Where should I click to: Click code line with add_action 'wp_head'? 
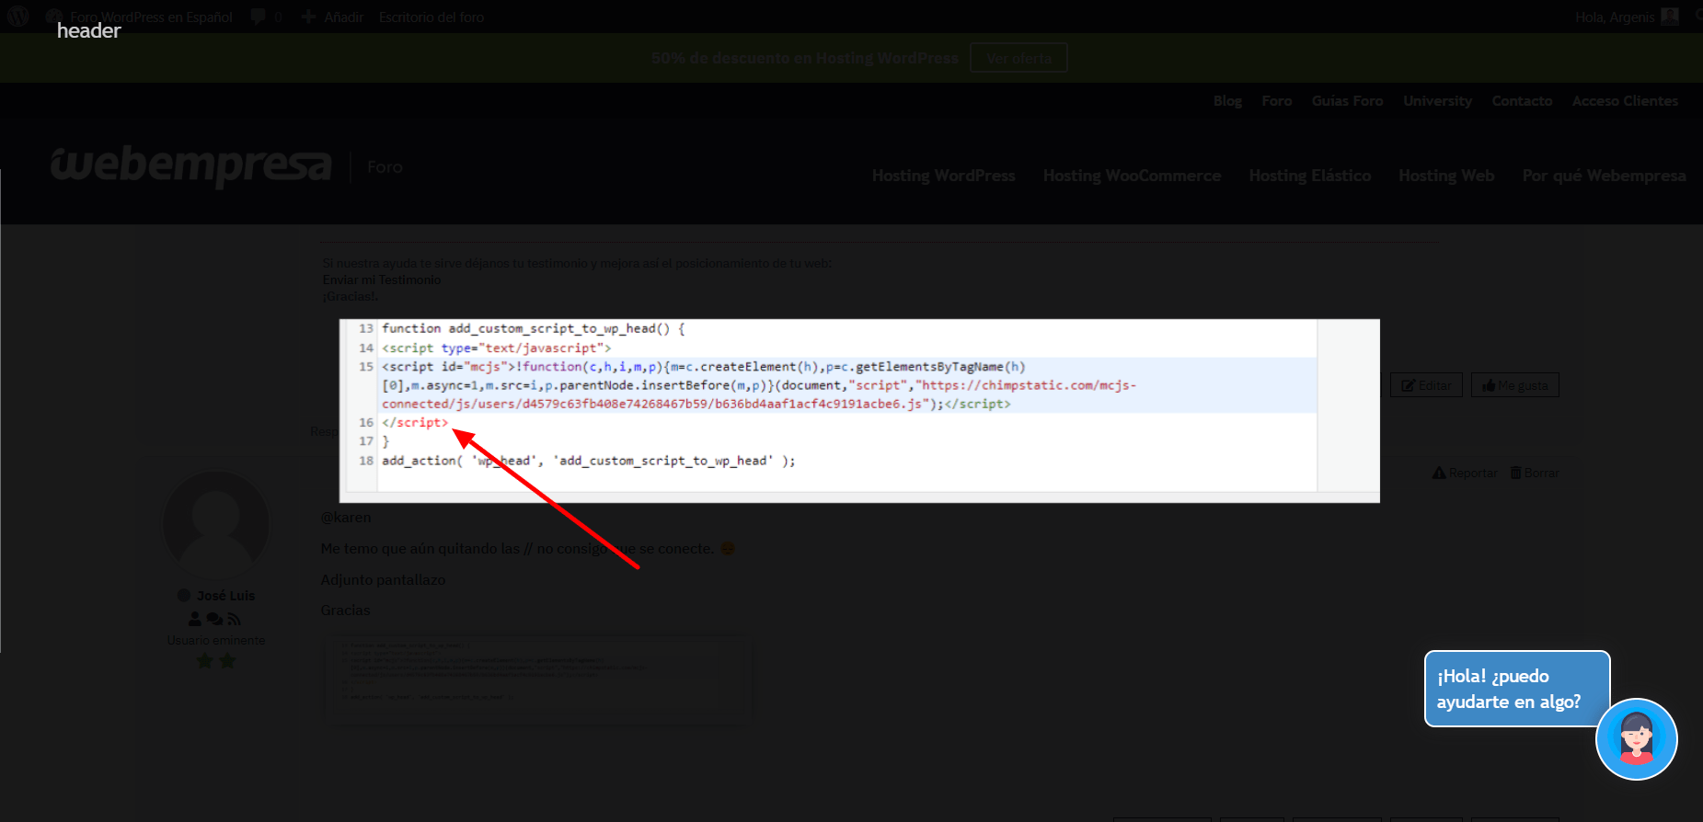589,461
